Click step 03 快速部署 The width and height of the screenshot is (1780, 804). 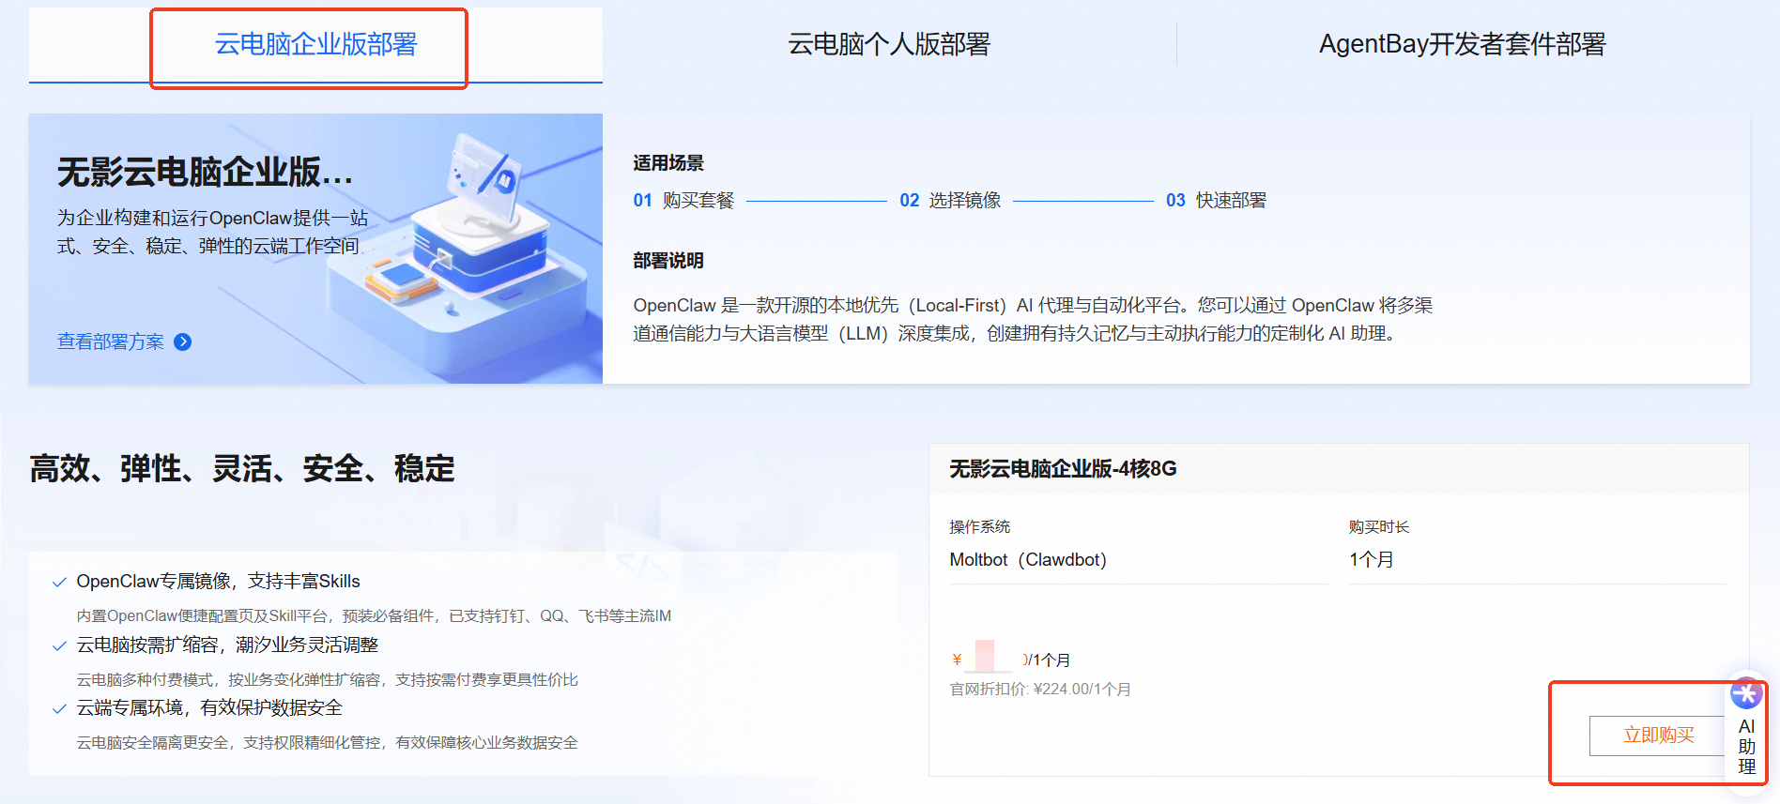click(1216, 200)
